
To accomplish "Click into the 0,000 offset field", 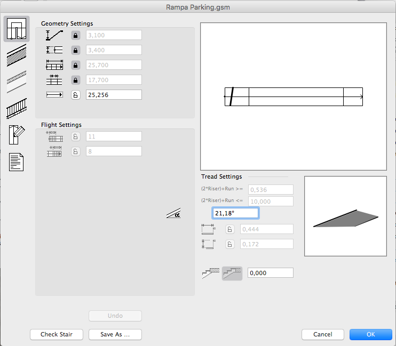I will 271,273.
